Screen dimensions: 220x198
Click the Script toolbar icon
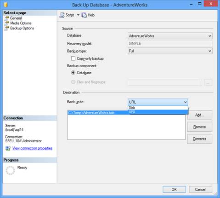[62, 15]
